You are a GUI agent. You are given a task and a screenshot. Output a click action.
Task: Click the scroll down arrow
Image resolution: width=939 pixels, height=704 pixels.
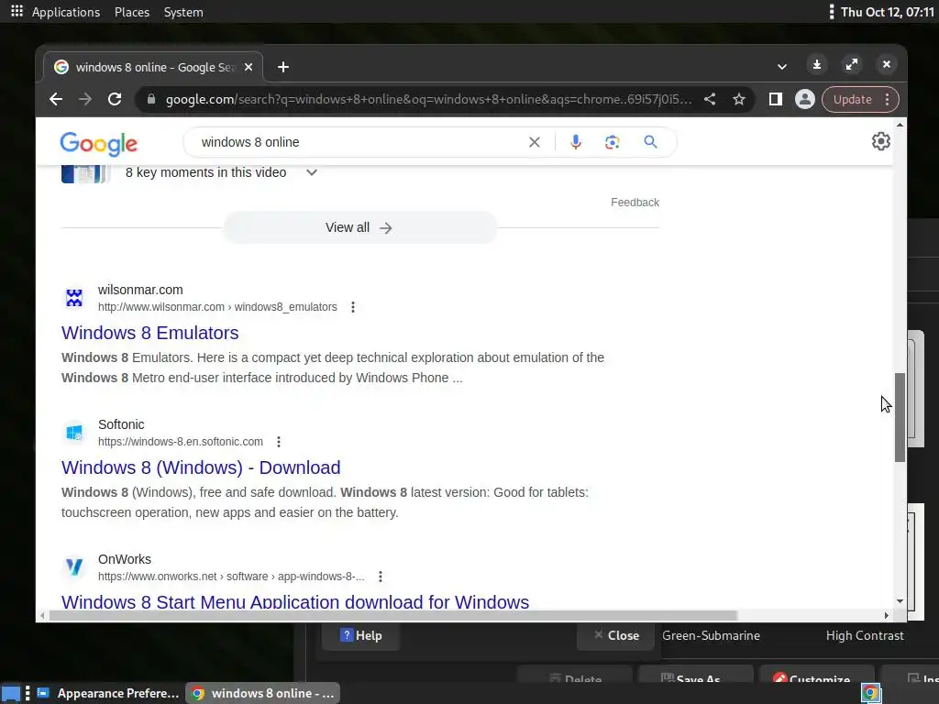(900, 601)
